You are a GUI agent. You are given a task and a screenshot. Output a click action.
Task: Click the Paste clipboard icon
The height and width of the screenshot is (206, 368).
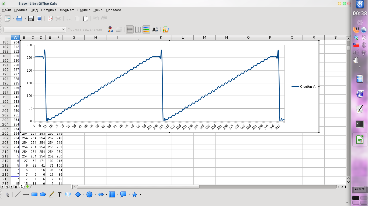click(x=85, y=19)
